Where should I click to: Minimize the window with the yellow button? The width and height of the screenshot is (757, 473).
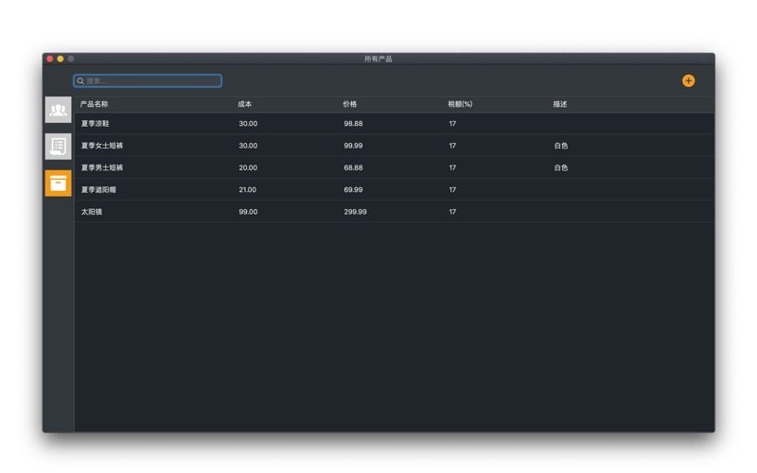coord(61,59)
